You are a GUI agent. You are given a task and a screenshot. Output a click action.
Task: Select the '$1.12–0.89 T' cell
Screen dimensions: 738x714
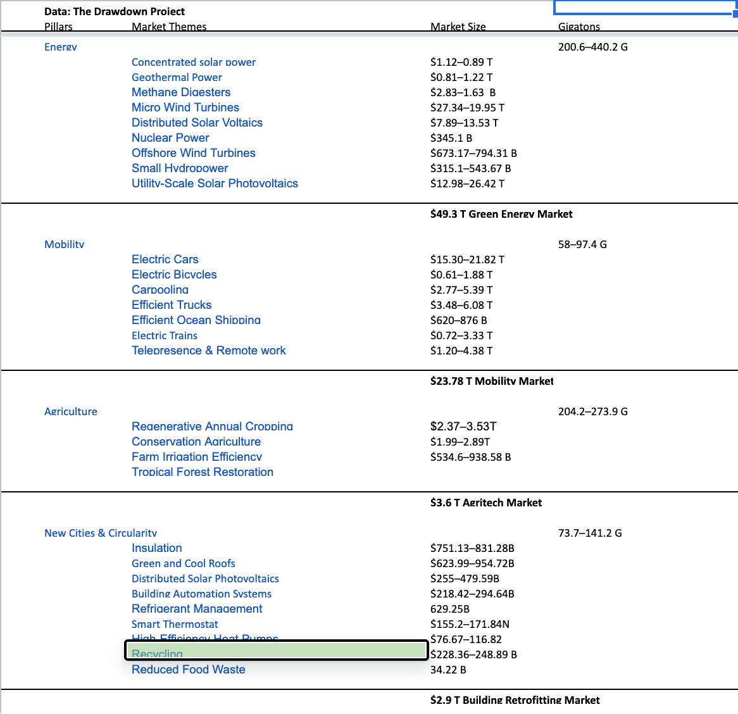pos(461,62)
